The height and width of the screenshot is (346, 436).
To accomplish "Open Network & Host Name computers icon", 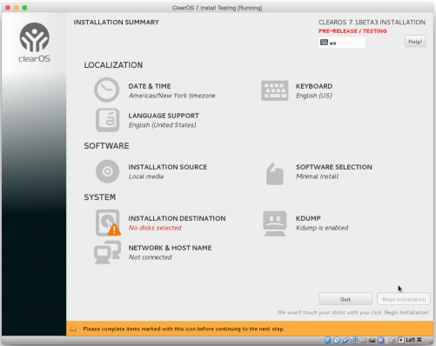I will pyautogui.click(x=107, y=252).
